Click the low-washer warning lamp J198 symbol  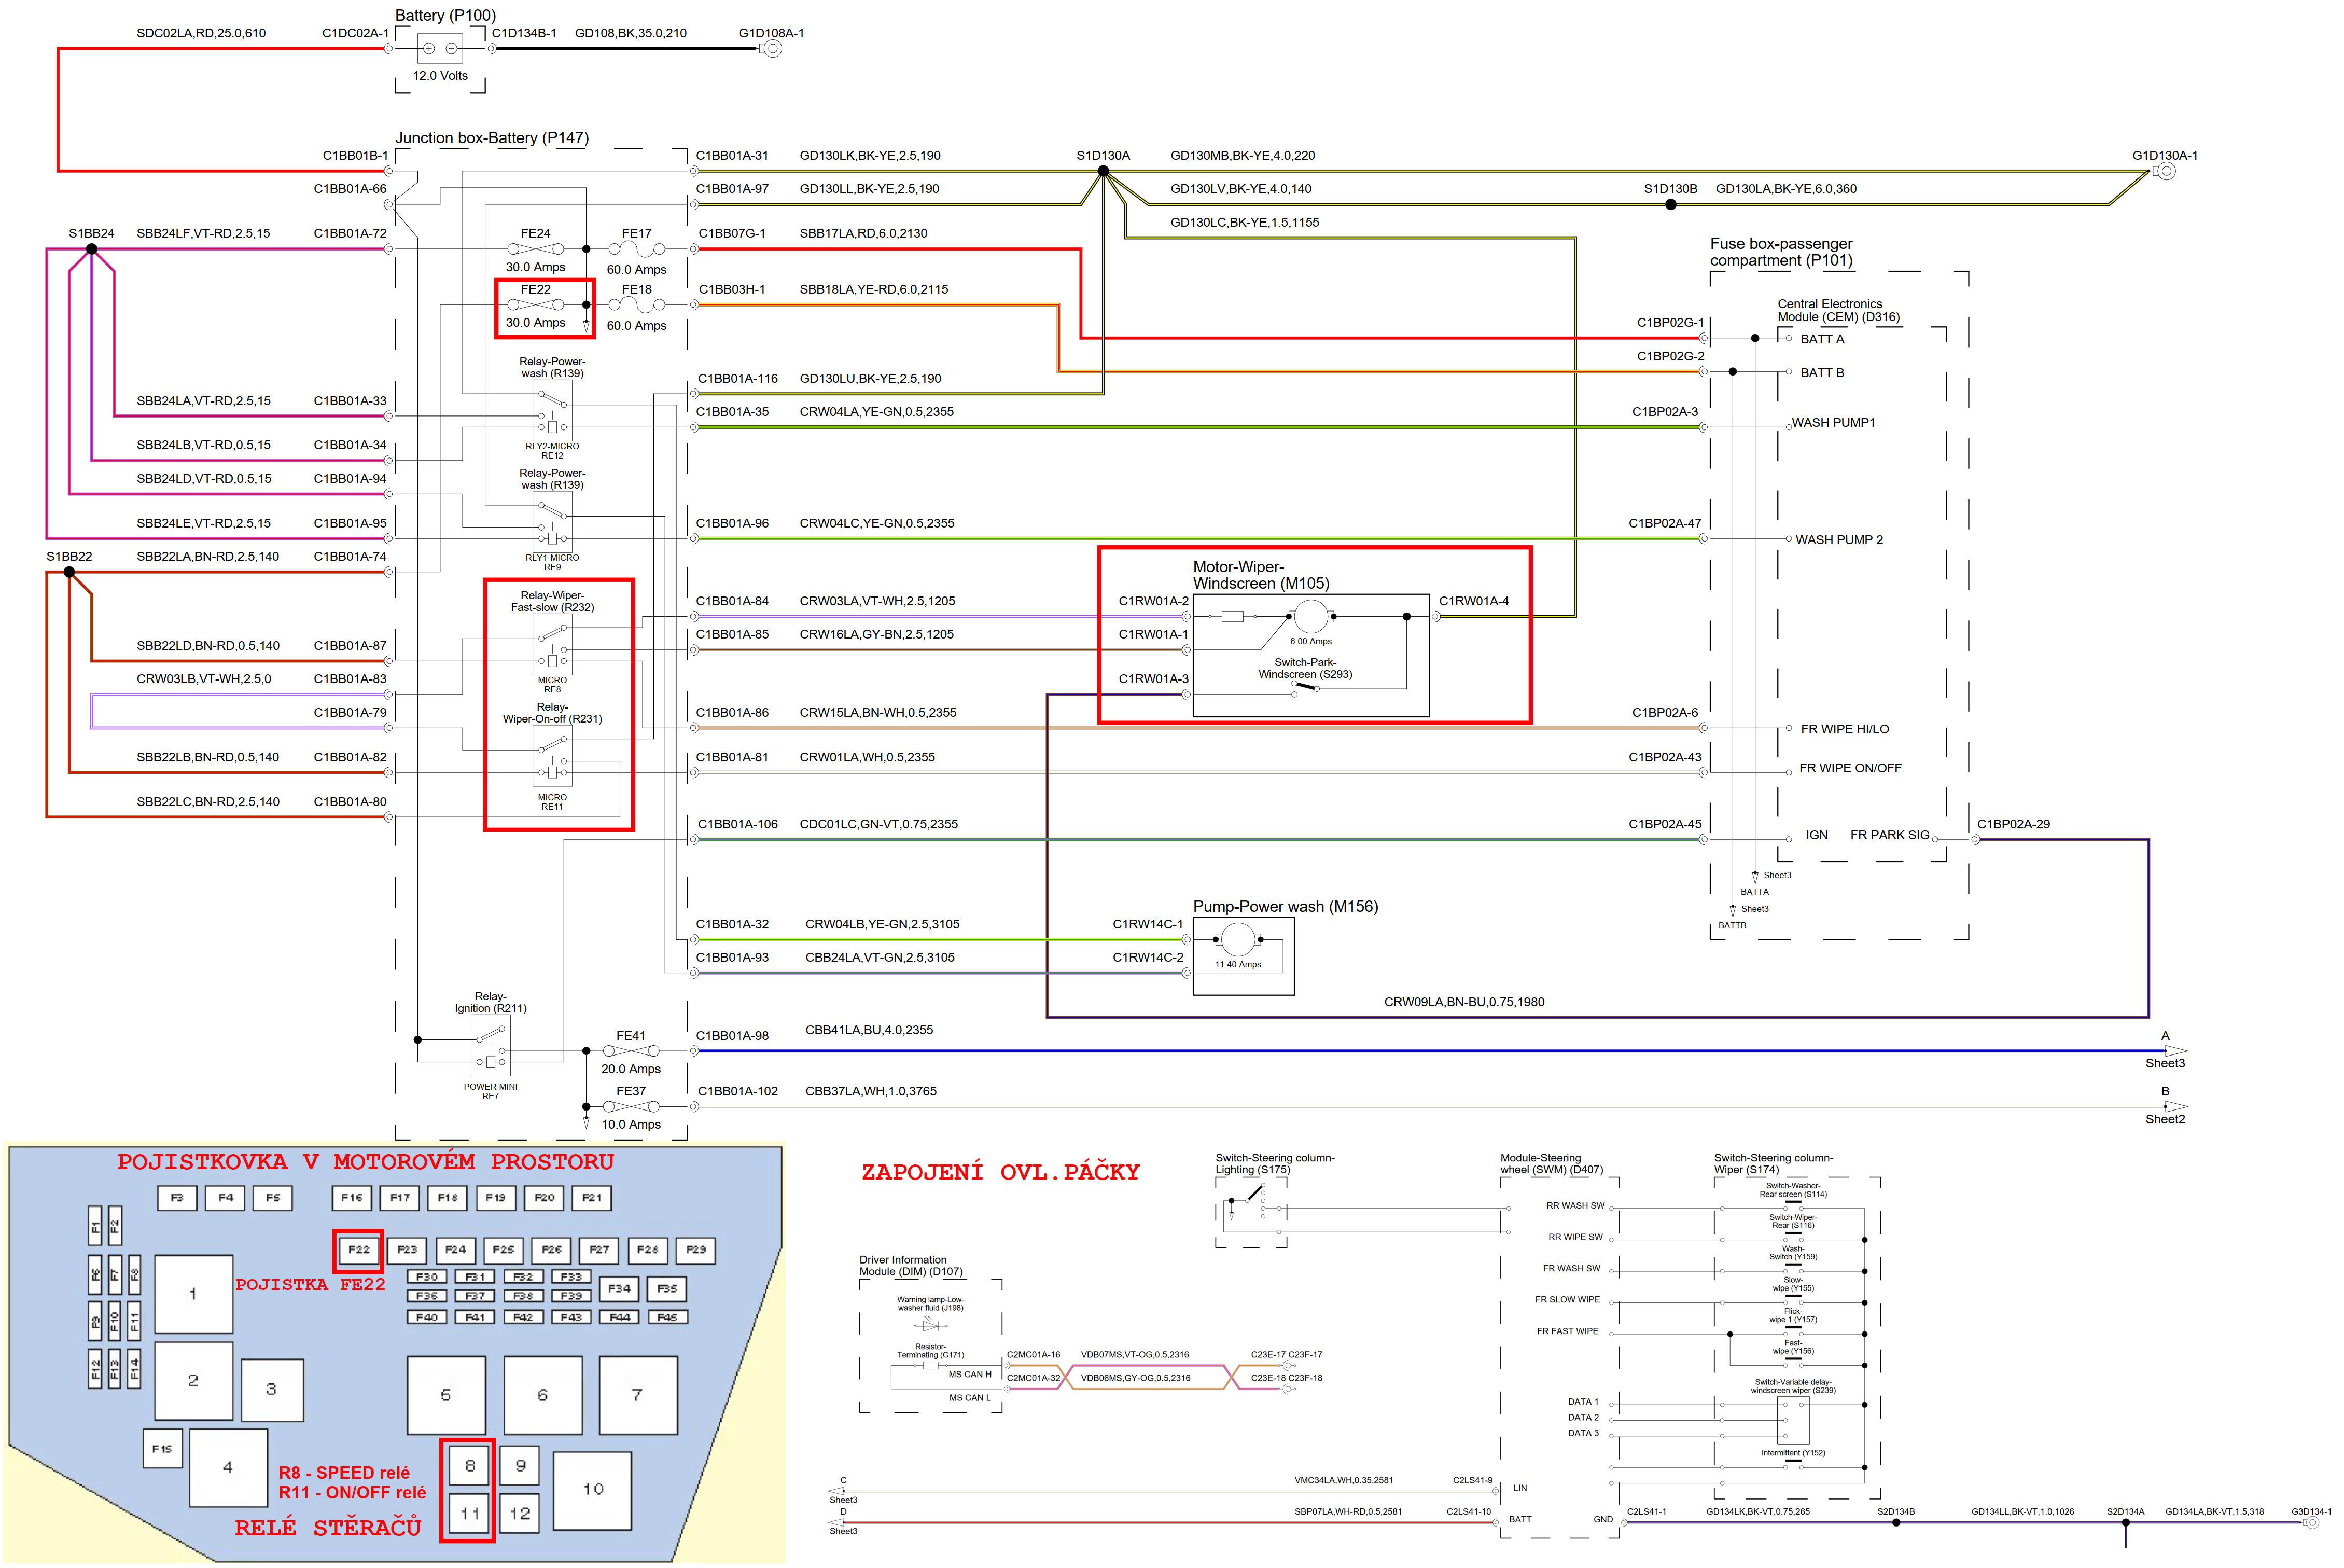pos(931,1325)
